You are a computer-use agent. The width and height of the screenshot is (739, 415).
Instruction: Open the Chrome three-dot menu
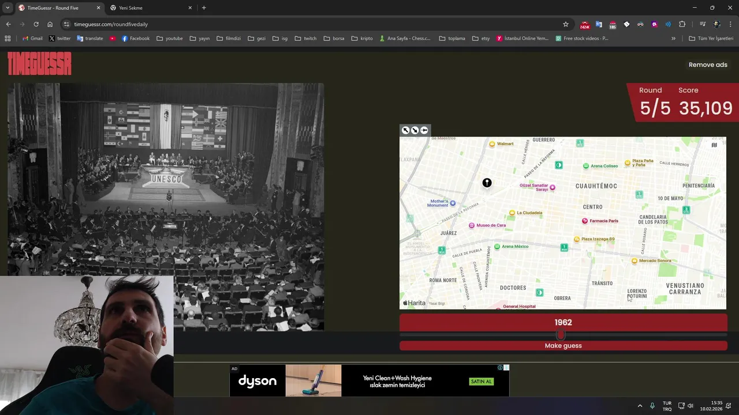coord(730,24)
